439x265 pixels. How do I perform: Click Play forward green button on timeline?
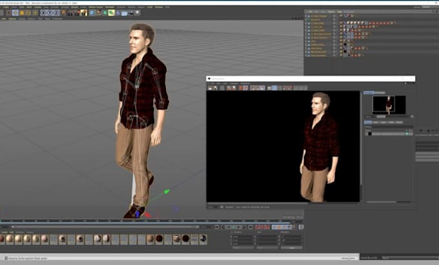(234, 227)
